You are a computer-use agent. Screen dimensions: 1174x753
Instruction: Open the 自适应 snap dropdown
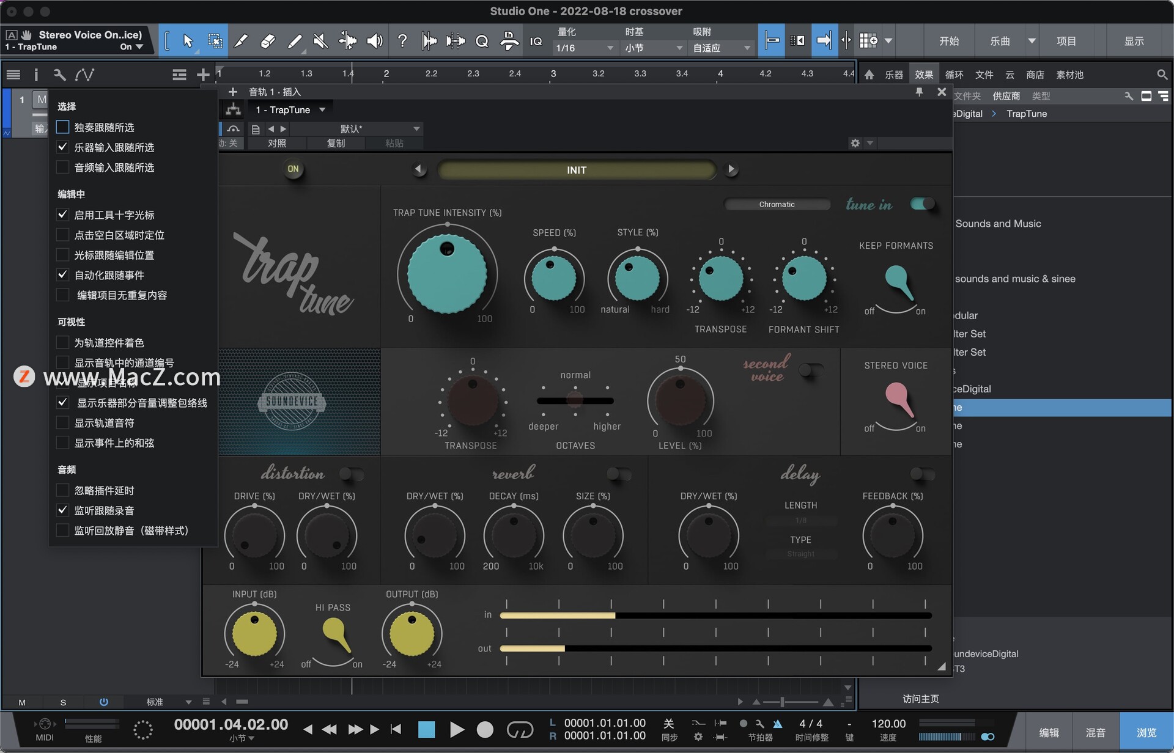coord(722,48)
